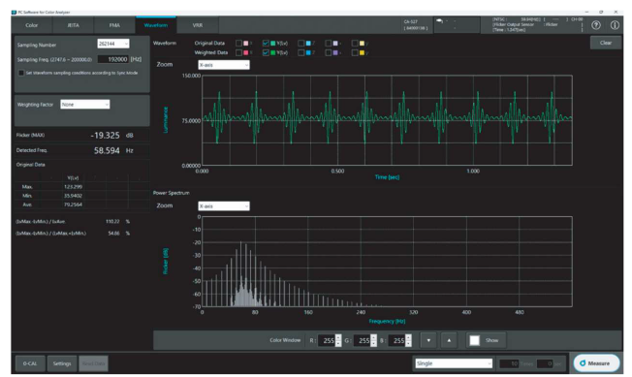The image size is (632, 377).
Task: Switch to the VRR tab
Action: click(198, 25)
